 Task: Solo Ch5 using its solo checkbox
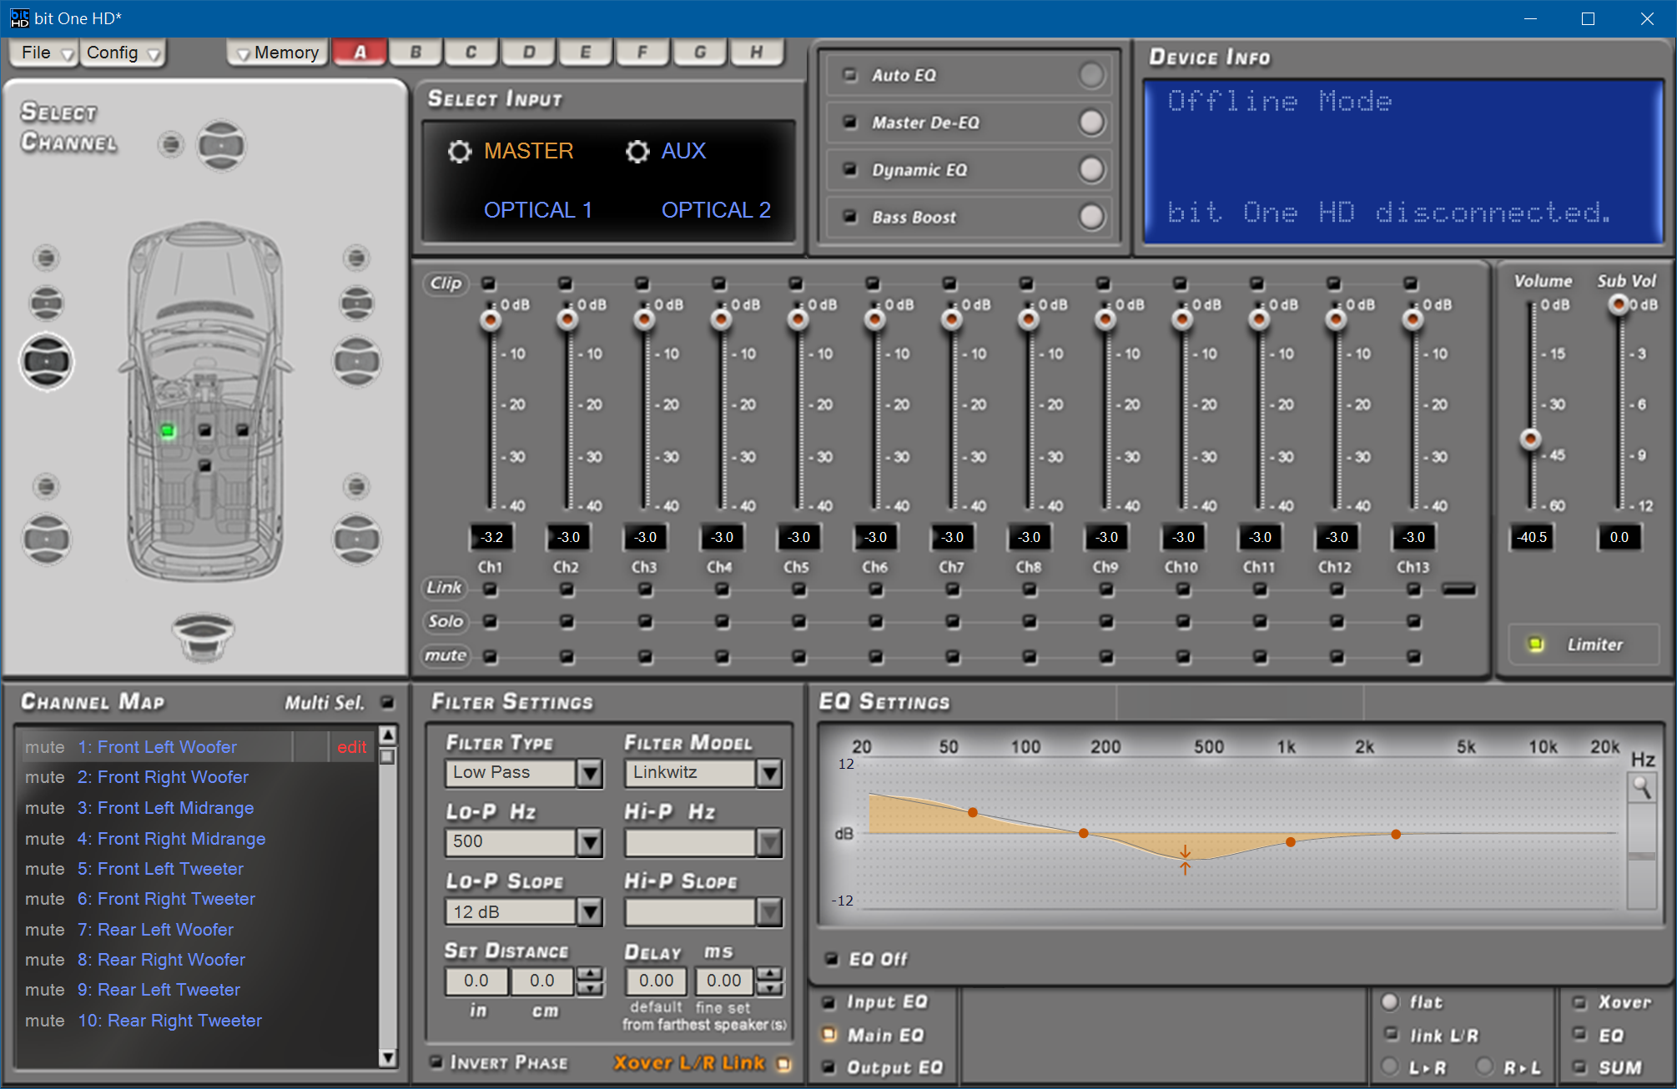tap(798, 621)
